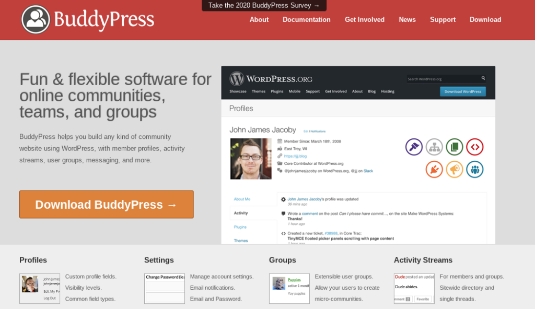Click the Download WordPress button
This screenshot has height=309, width=535.
(463, 91)
